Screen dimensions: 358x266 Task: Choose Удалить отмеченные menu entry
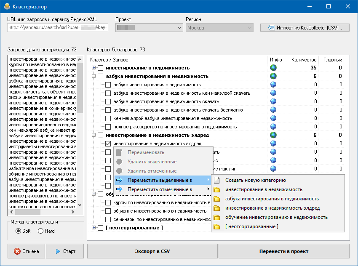pos(162,171)
